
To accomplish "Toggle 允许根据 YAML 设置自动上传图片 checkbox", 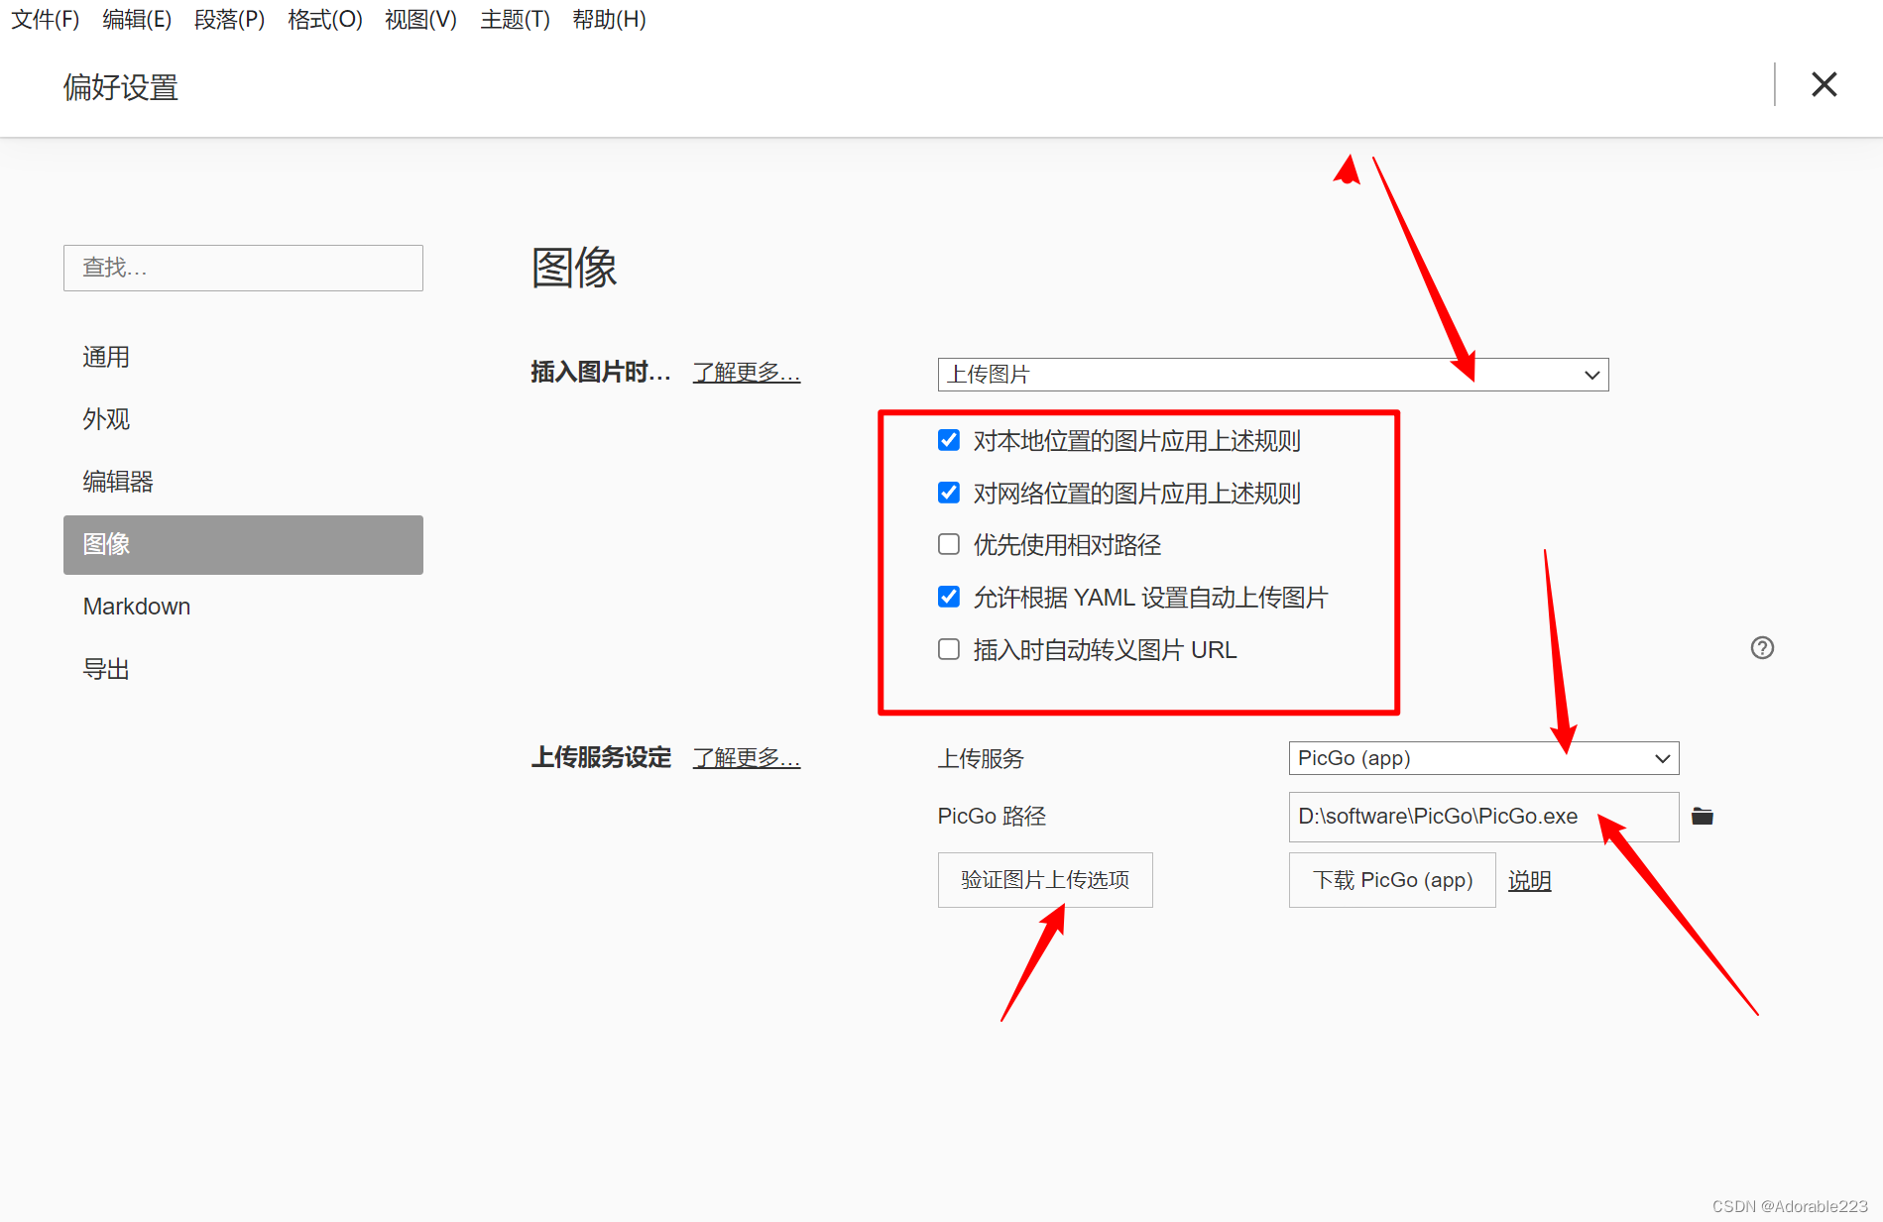I will coord(949,597).
